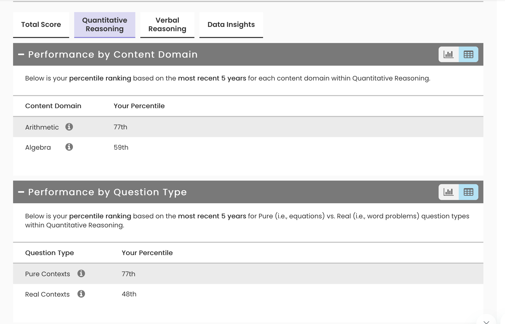Collapse Performance by Content Domain section

(x=21, y=54)
